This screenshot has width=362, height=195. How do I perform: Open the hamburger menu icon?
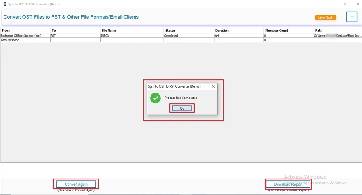[x=352, y=17]
